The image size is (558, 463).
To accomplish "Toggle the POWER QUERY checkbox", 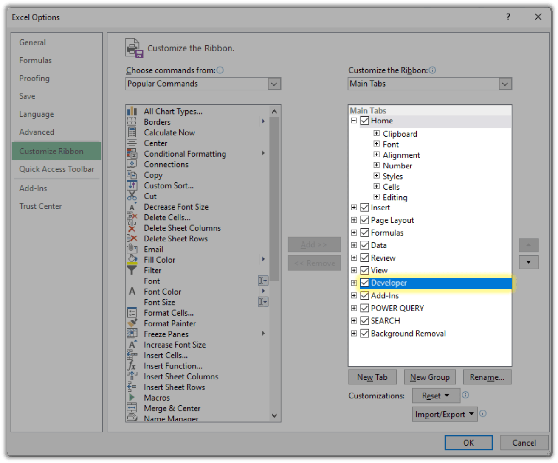I will (365, 308).
